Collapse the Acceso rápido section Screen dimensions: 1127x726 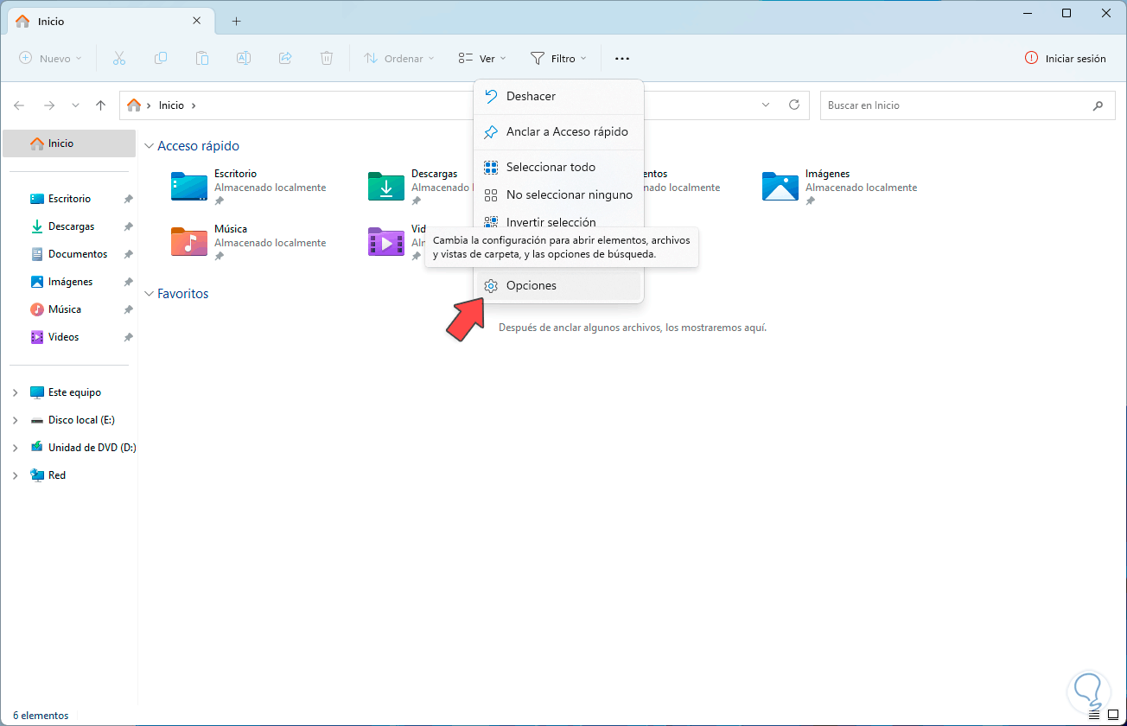149,145
